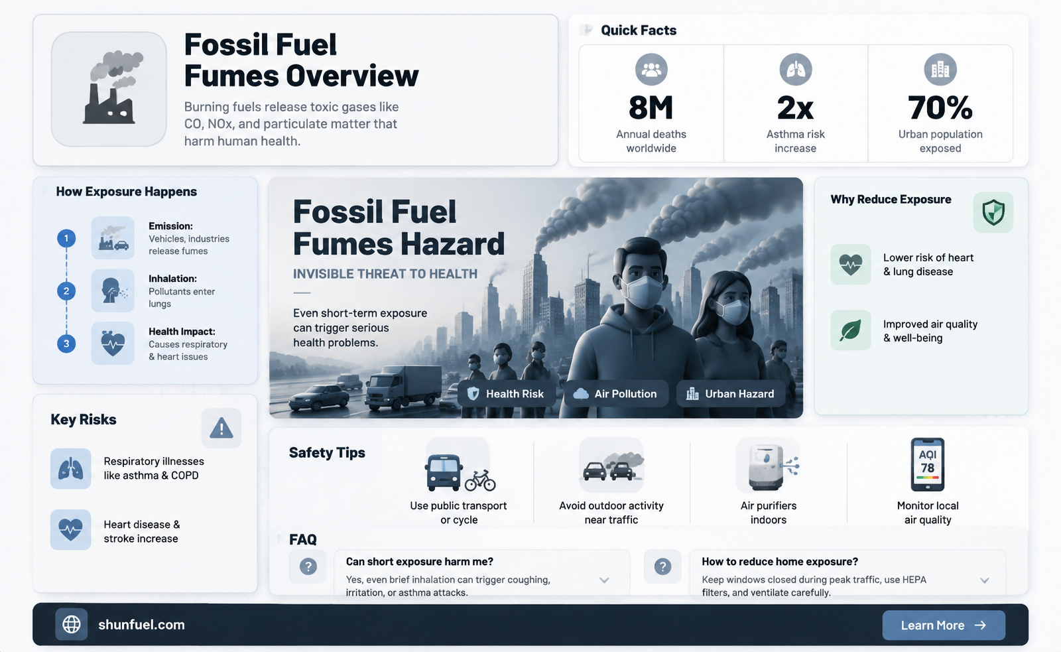Click 'Use public transport or cycle' tip text
The image size is (1061, 652).
458,513
